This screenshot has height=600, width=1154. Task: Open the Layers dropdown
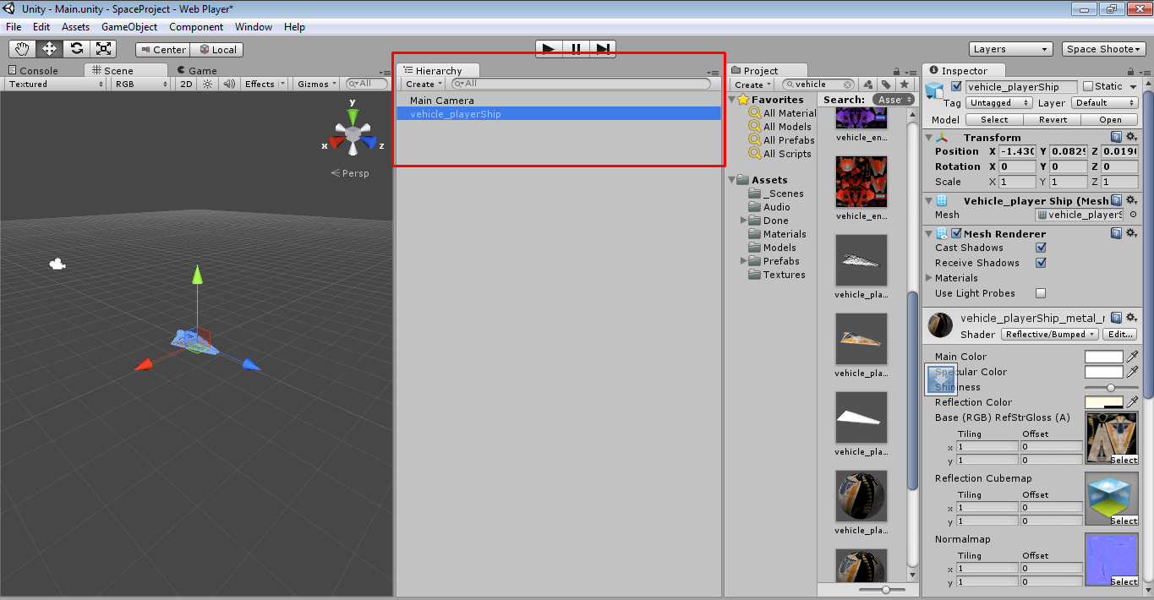click(x=1010, y=49)
